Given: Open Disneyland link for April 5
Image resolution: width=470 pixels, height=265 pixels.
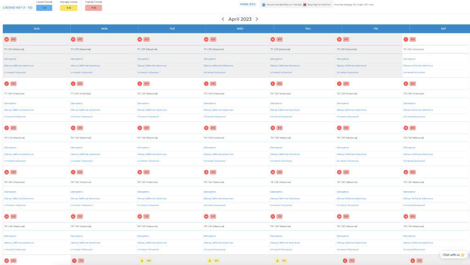Looking at the screenshot, I should [209, 103].
